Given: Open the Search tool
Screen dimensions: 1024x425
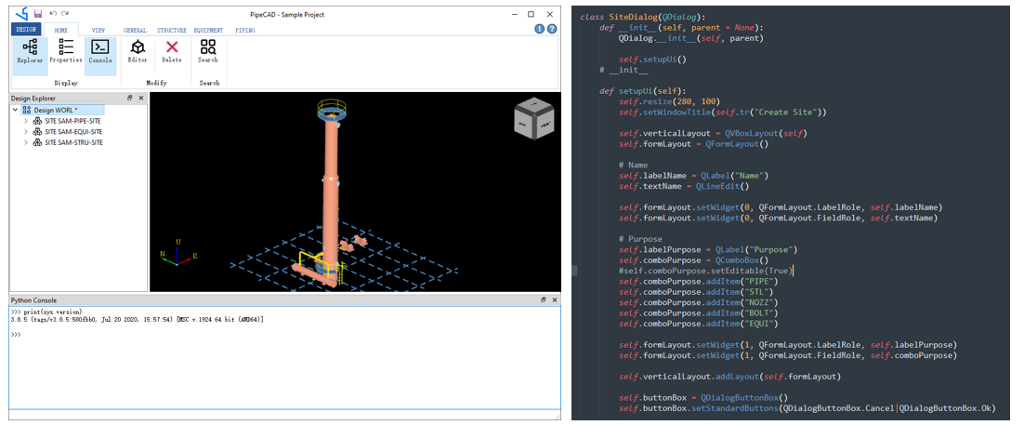Looking at the screenshot, I should click(x=208, y=52).
